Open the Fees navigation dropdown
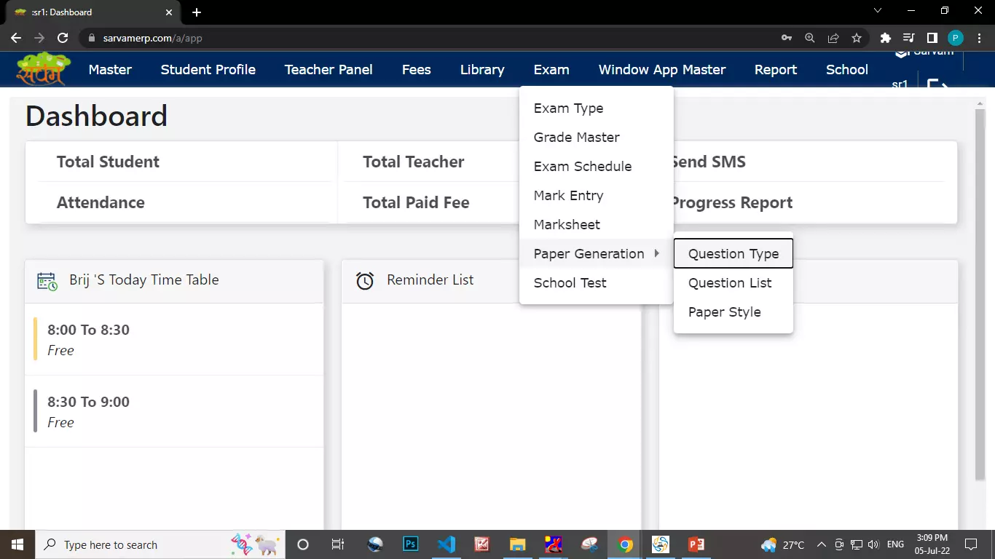The height and width of the screenshot is (559, 995). [x=416, y=70]
